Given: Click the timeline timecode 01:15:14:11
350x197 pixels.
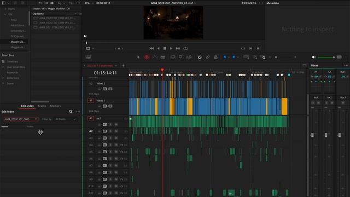Looking at the screenshot, I should tap(106, 73).
